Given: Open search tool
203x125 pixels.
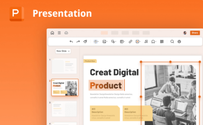Looking at the screenshot, I should click(172, 41).
